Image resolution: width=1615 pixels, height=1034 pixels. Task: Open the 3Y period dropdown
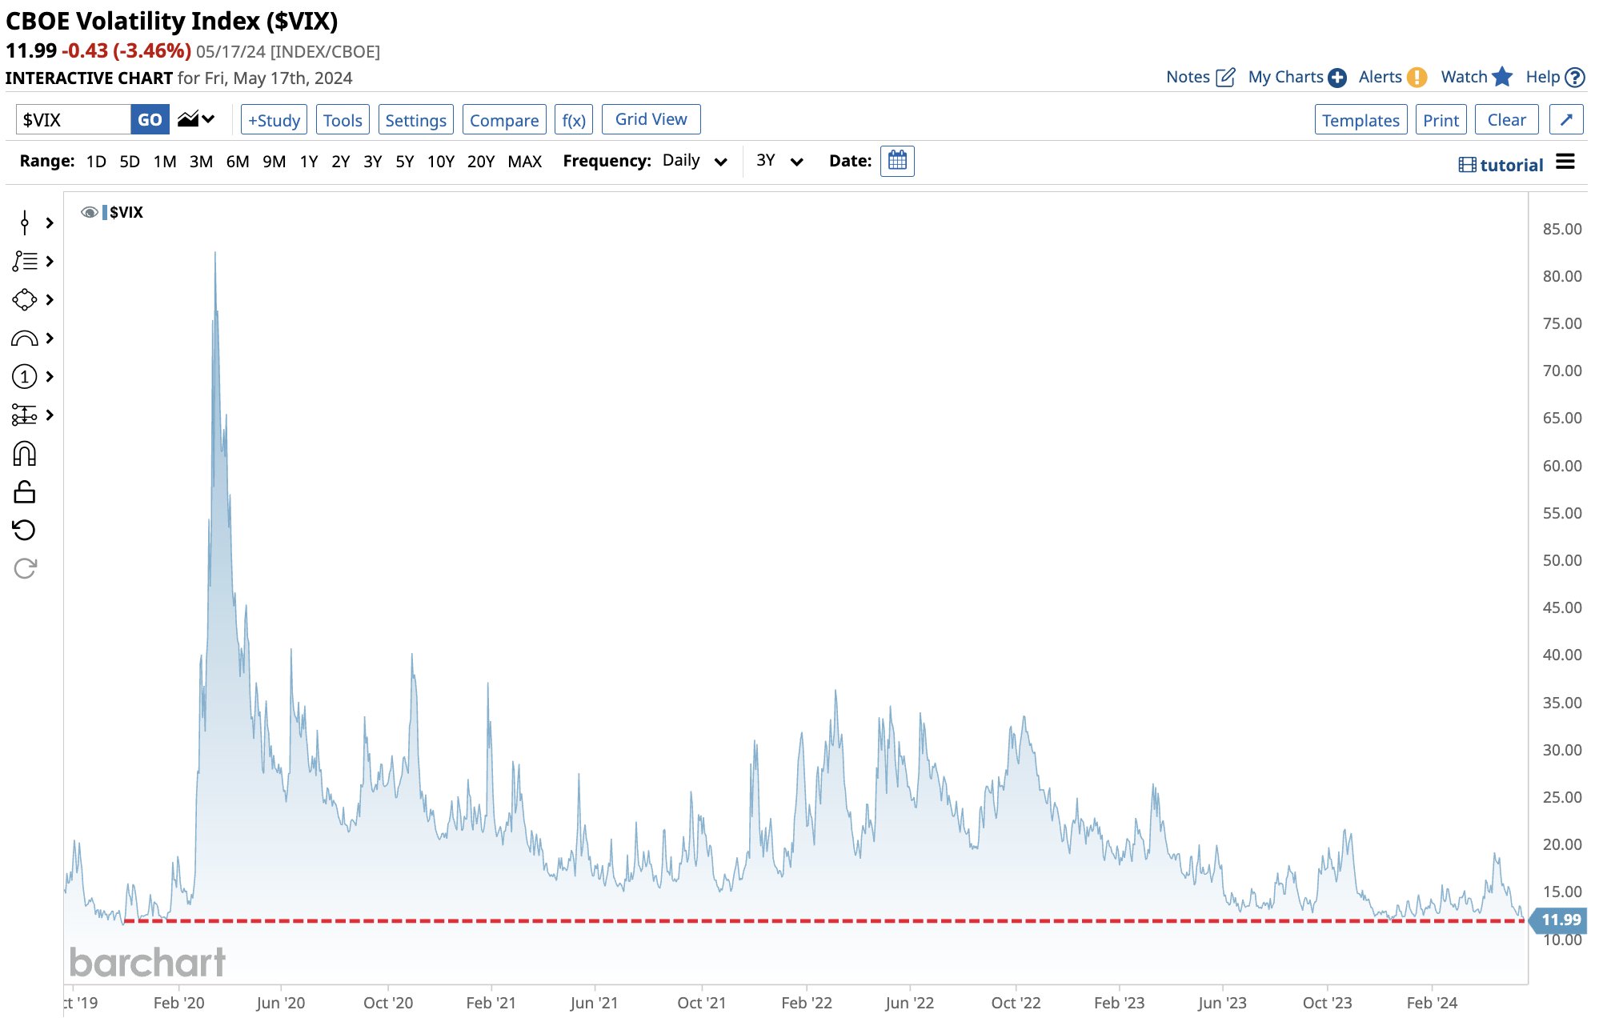[x=779, y=161]
